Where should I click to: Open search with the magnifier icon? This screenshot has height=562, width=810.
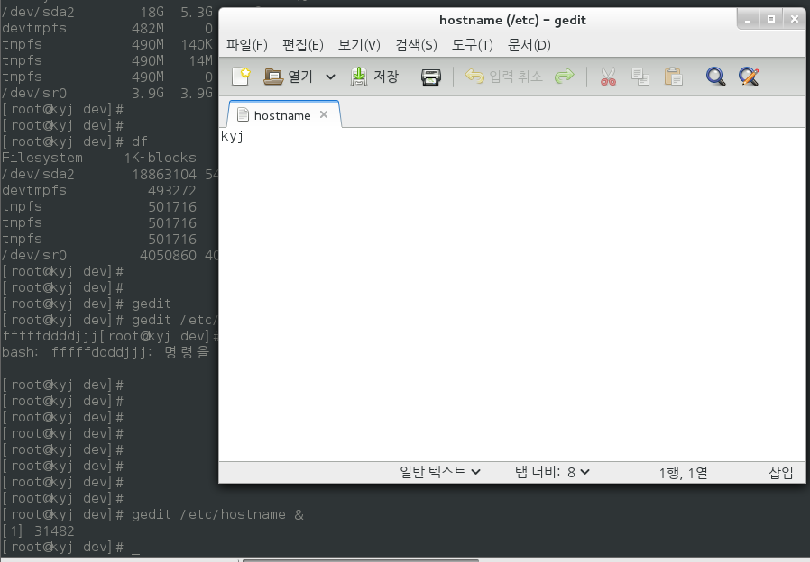coord(715,77)
